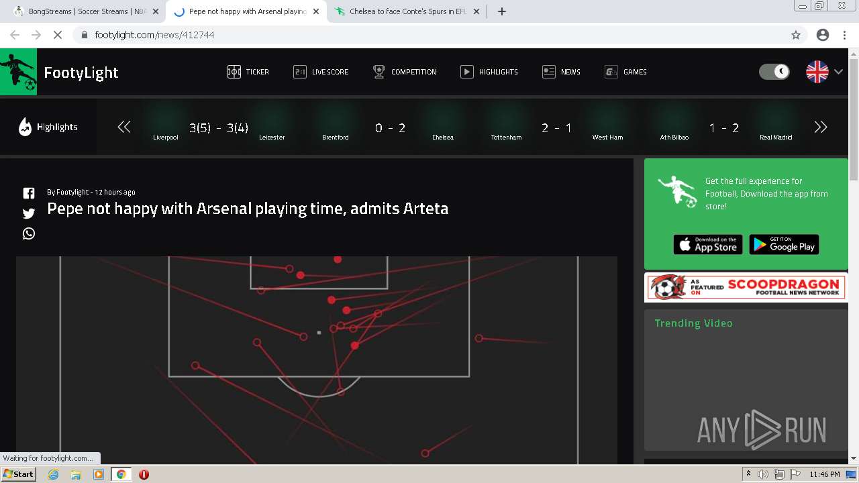Open the volume tray icon

[x=763, y=474]
